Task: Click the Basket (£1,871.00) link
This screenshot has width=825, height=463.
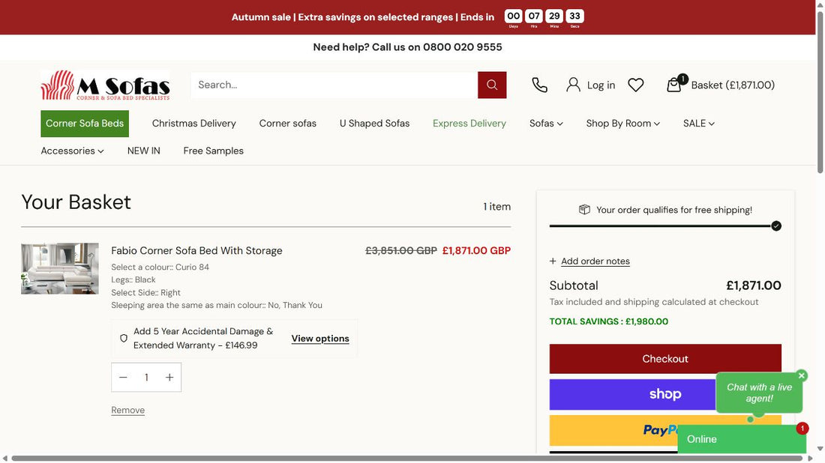Action: tap(733, 85)
